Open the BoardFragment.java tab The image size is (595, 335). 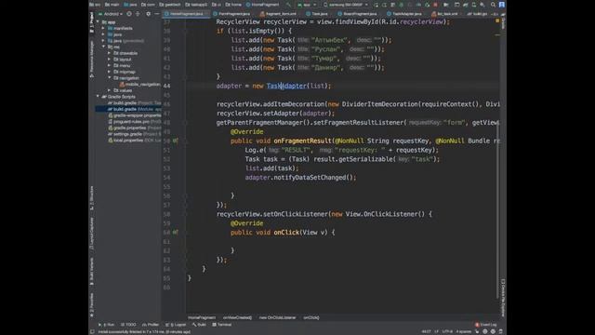click(357, 14)
